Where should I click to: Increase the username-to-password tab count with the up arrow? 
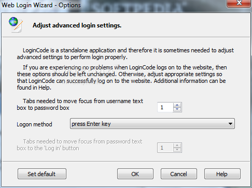177,105
